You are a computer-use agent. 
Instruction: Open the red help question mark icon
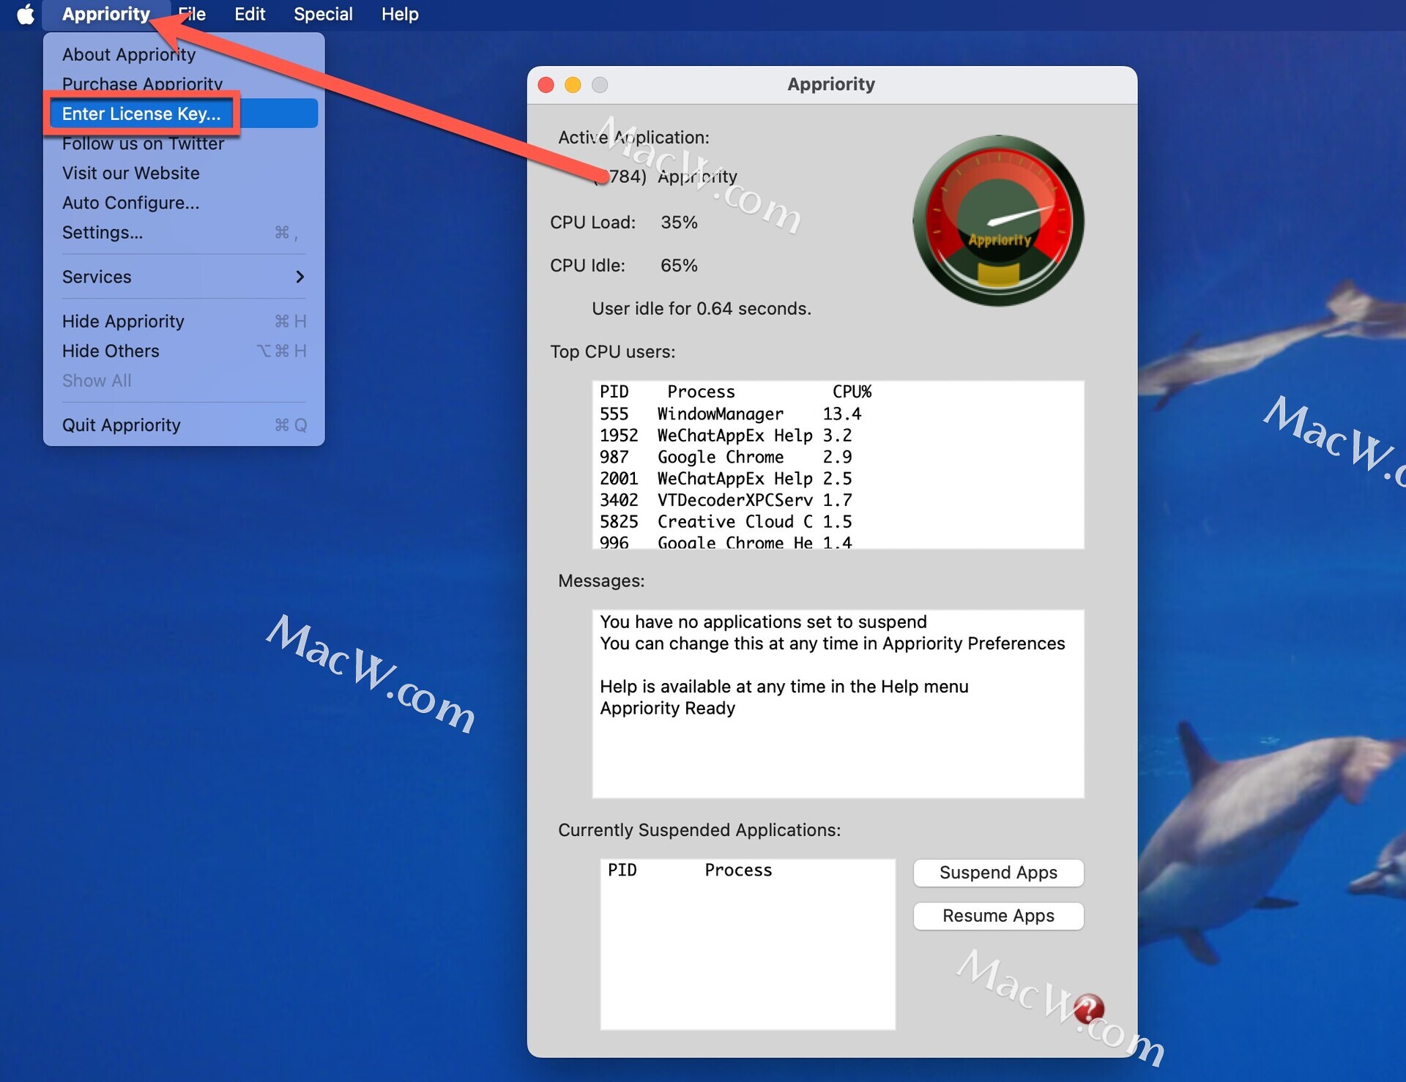coord(1089,1009)
